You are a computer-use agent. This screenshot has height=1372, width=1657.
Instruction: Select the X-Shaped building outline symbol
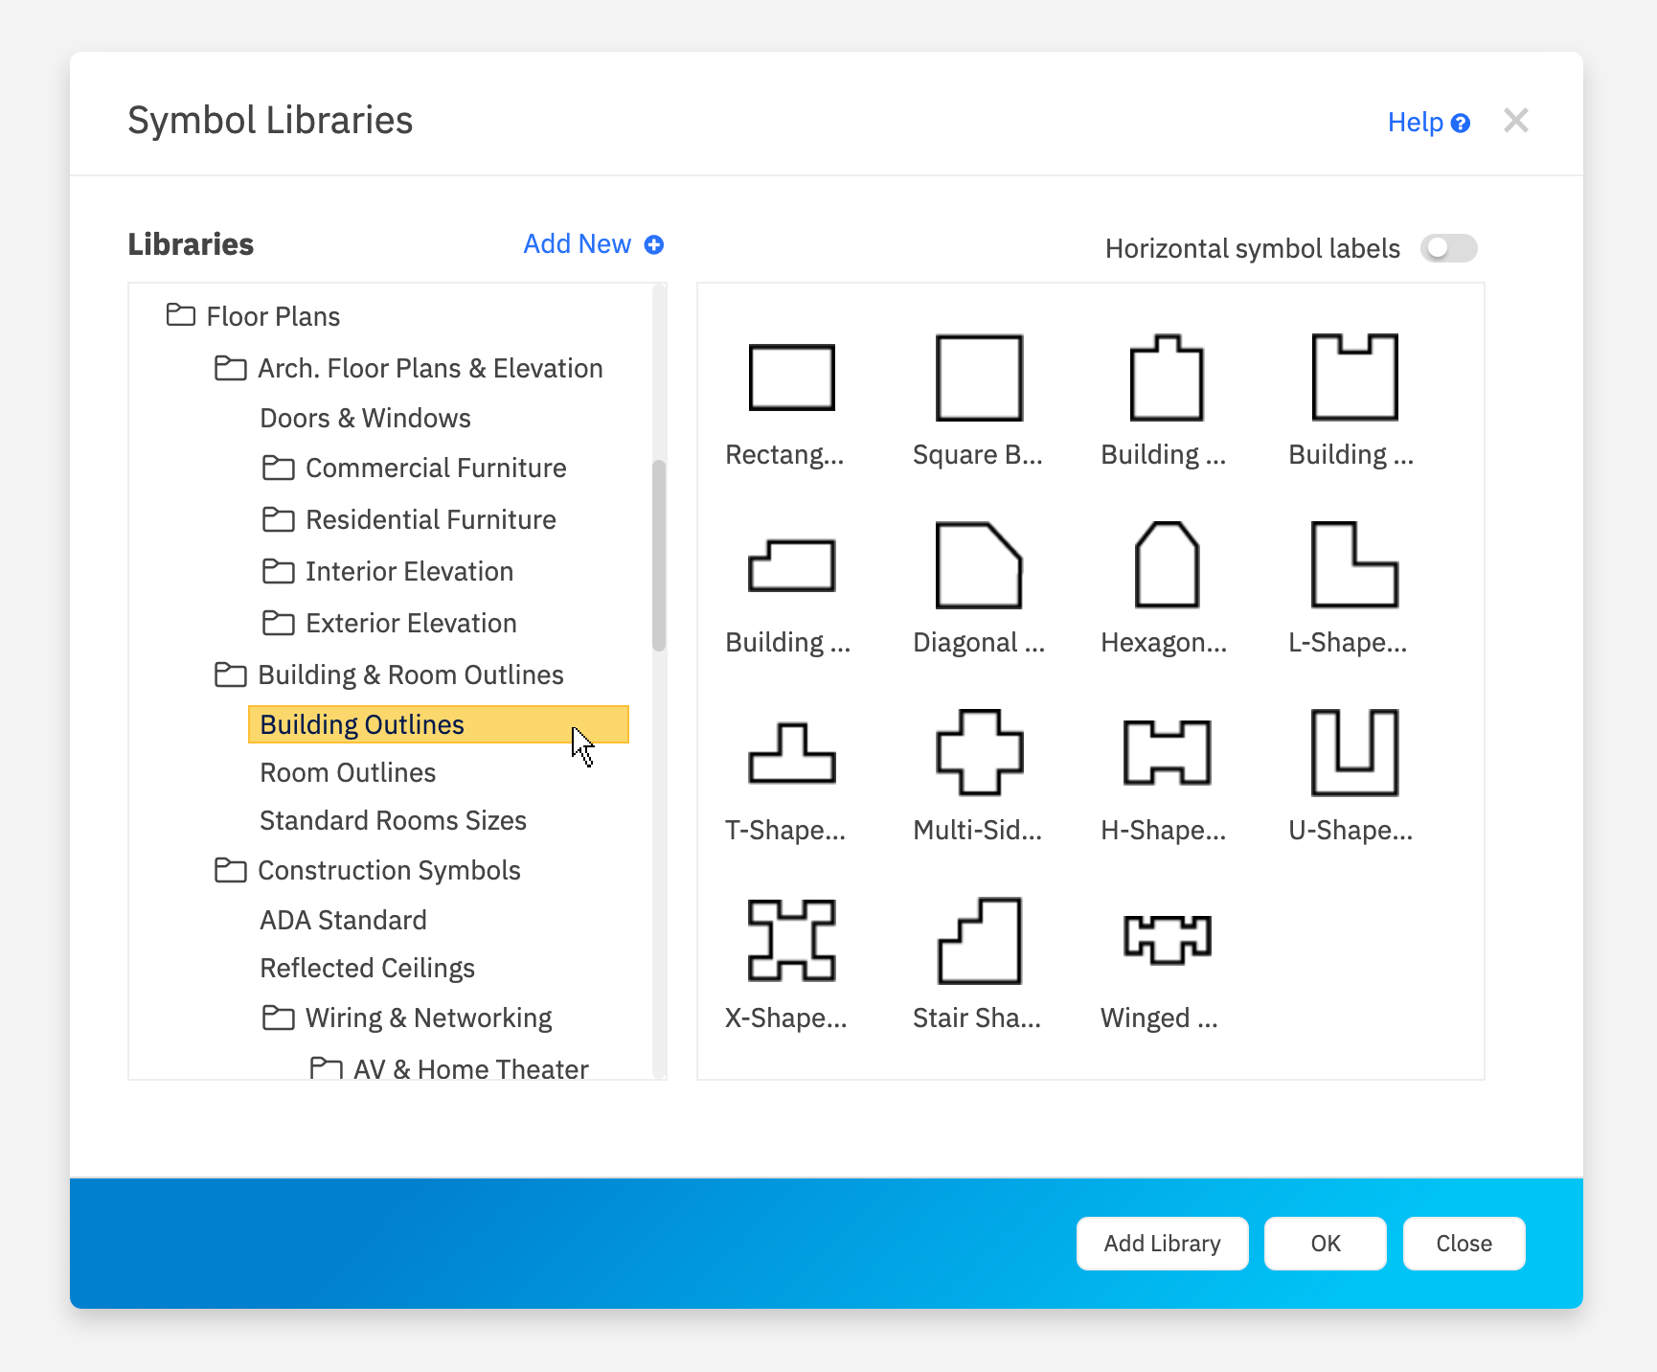pos(790,941)
